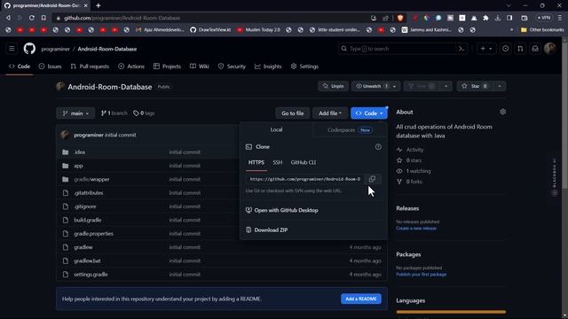Expand the Fork options dropdown arrow
This screenshot has height=319, width=568.
446,86
